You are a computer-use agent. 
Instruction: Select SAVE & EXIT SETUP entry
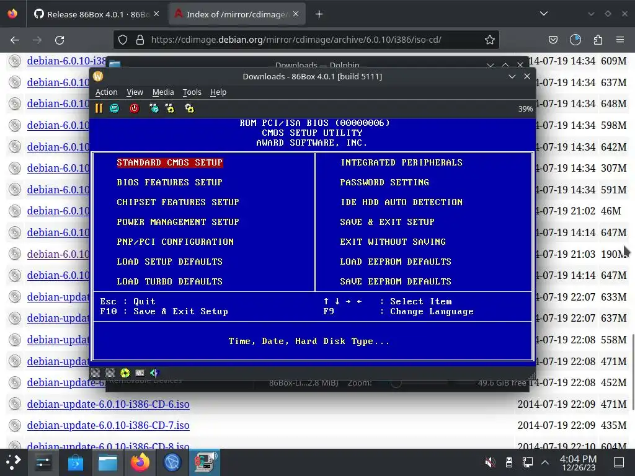click(387, 222)
